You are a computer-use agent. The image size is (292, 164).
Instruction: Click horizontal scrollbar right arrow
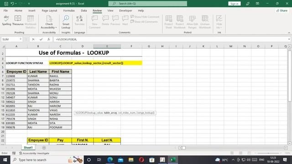(286, 148)
